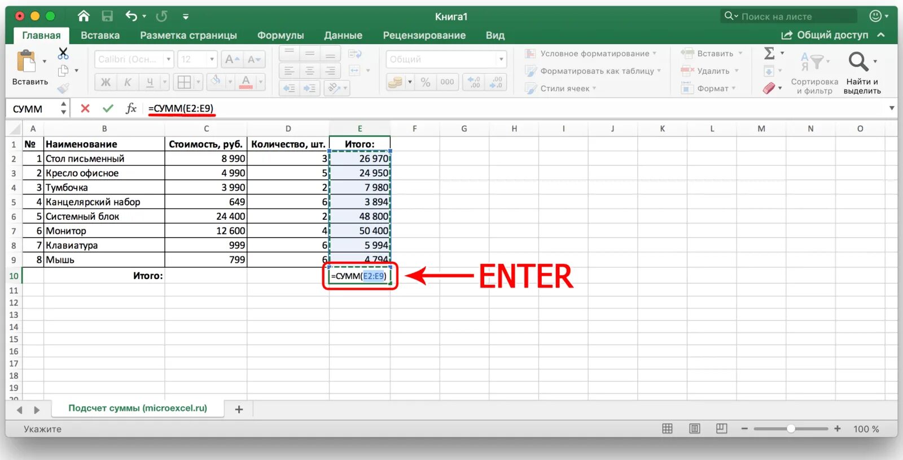The height and width of the screenshot is (460, 903).
Task: Clear contents with eraser icon
Action: click(769, 88)
